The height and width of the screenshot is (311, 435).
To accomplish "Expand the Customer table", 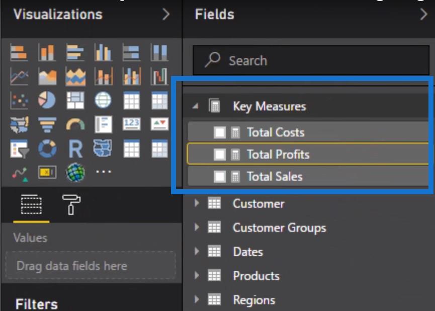I will point(197,203).
